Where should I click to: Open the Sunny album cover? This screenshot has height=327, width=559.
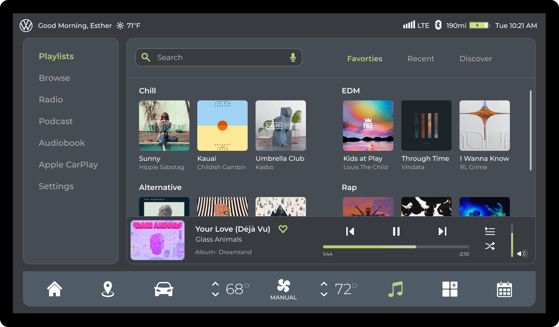pos(164,125)
